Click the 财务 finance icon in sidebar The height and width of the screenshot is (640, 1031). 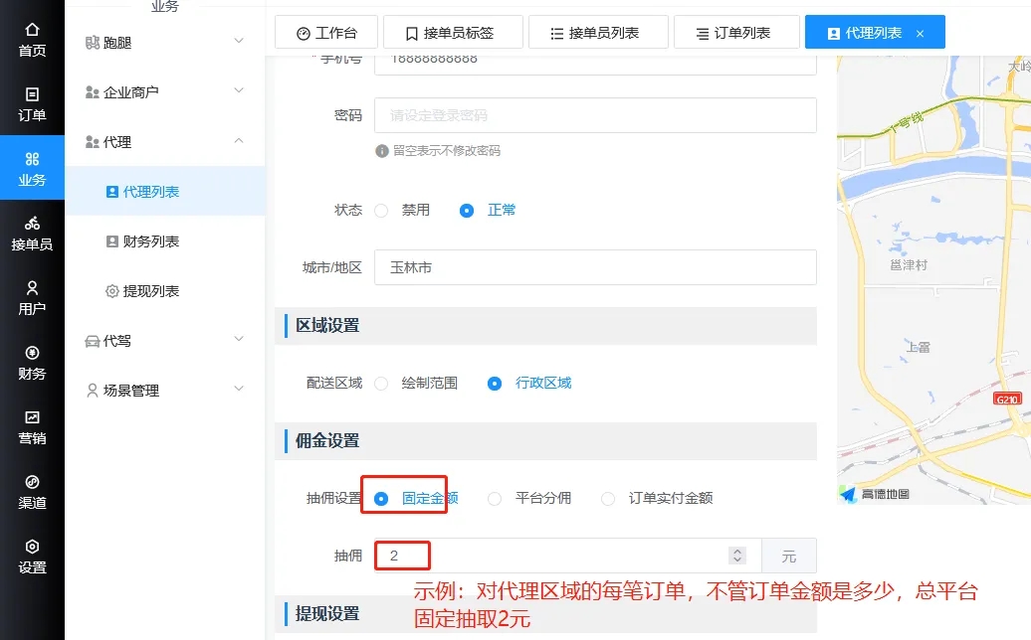tap(32, 353)
